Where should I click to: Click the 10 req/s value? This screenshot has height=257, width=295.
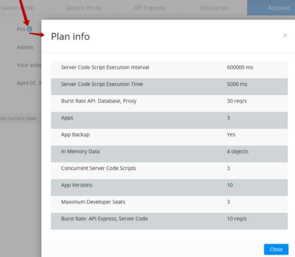click(x=237, y=219)
